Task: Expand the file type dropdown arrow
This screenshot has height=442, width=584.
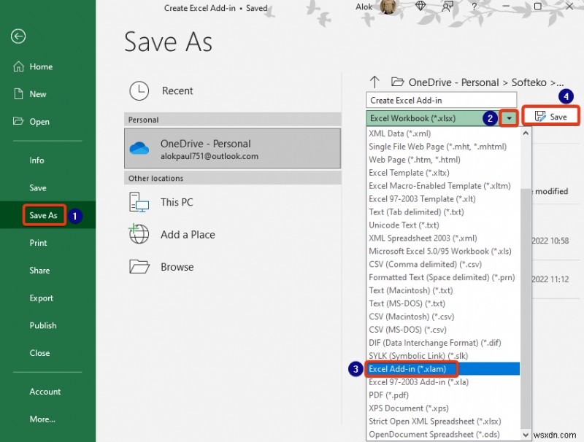Action: tap(510, 117)
